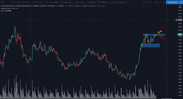
Task: Click the play stream icon beside Опубликовать
Action: (181, 2)
